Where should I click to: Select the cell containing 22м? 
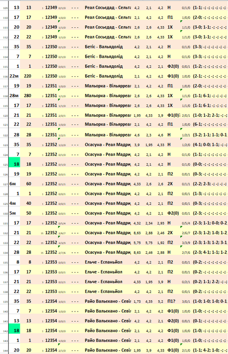tap(15, 76)
